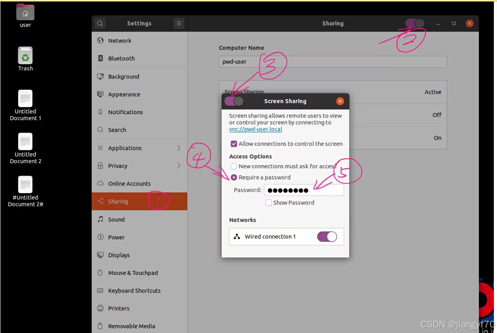Click the Password input field
This screenshot has width=497, height=333.
point(304,190)
